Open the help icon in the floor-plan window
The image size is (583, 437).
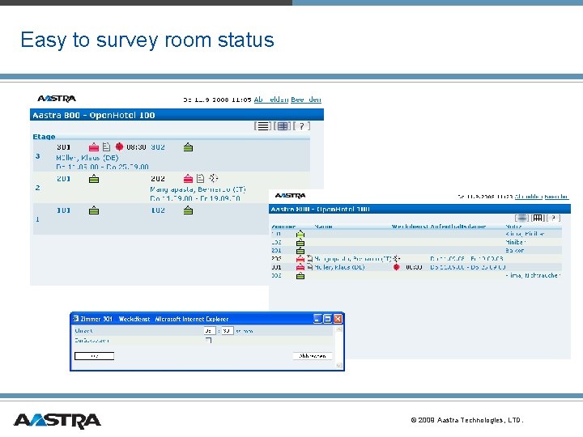coord(301,126)
